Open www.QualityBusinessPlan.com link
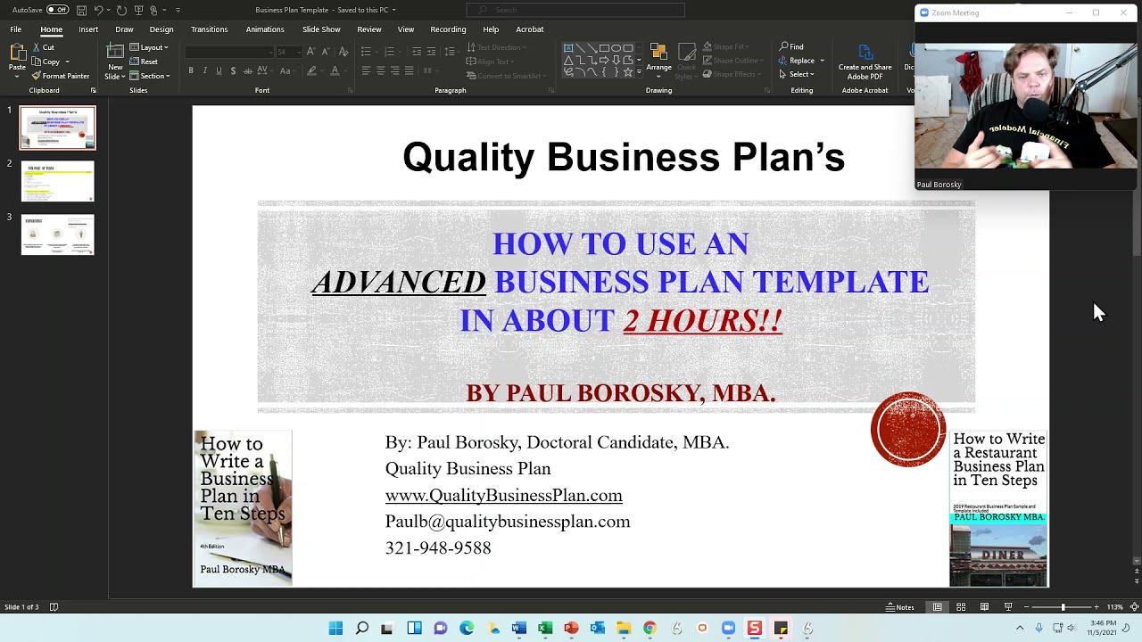The height and width of the screenshot is (642, 1142). coord(504,495)
